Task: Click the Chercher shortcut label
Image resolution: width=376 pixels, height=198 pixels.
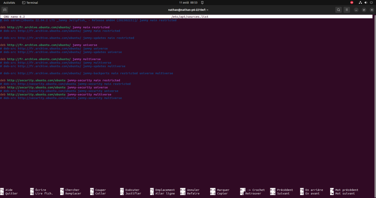Action: coord(72,190)
